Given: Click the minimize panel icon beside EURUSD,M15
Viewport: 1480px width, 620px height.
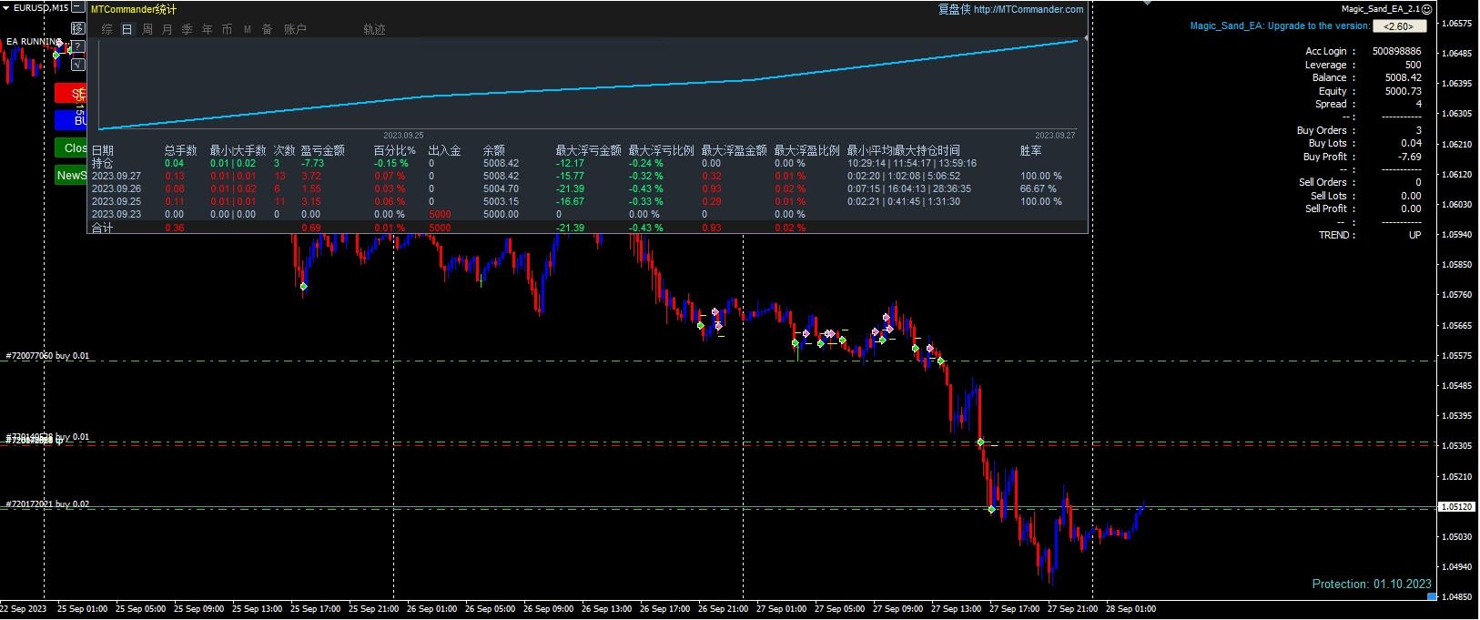Looking at the screenshot, I should pyautogui.click(x=77, y=7).
